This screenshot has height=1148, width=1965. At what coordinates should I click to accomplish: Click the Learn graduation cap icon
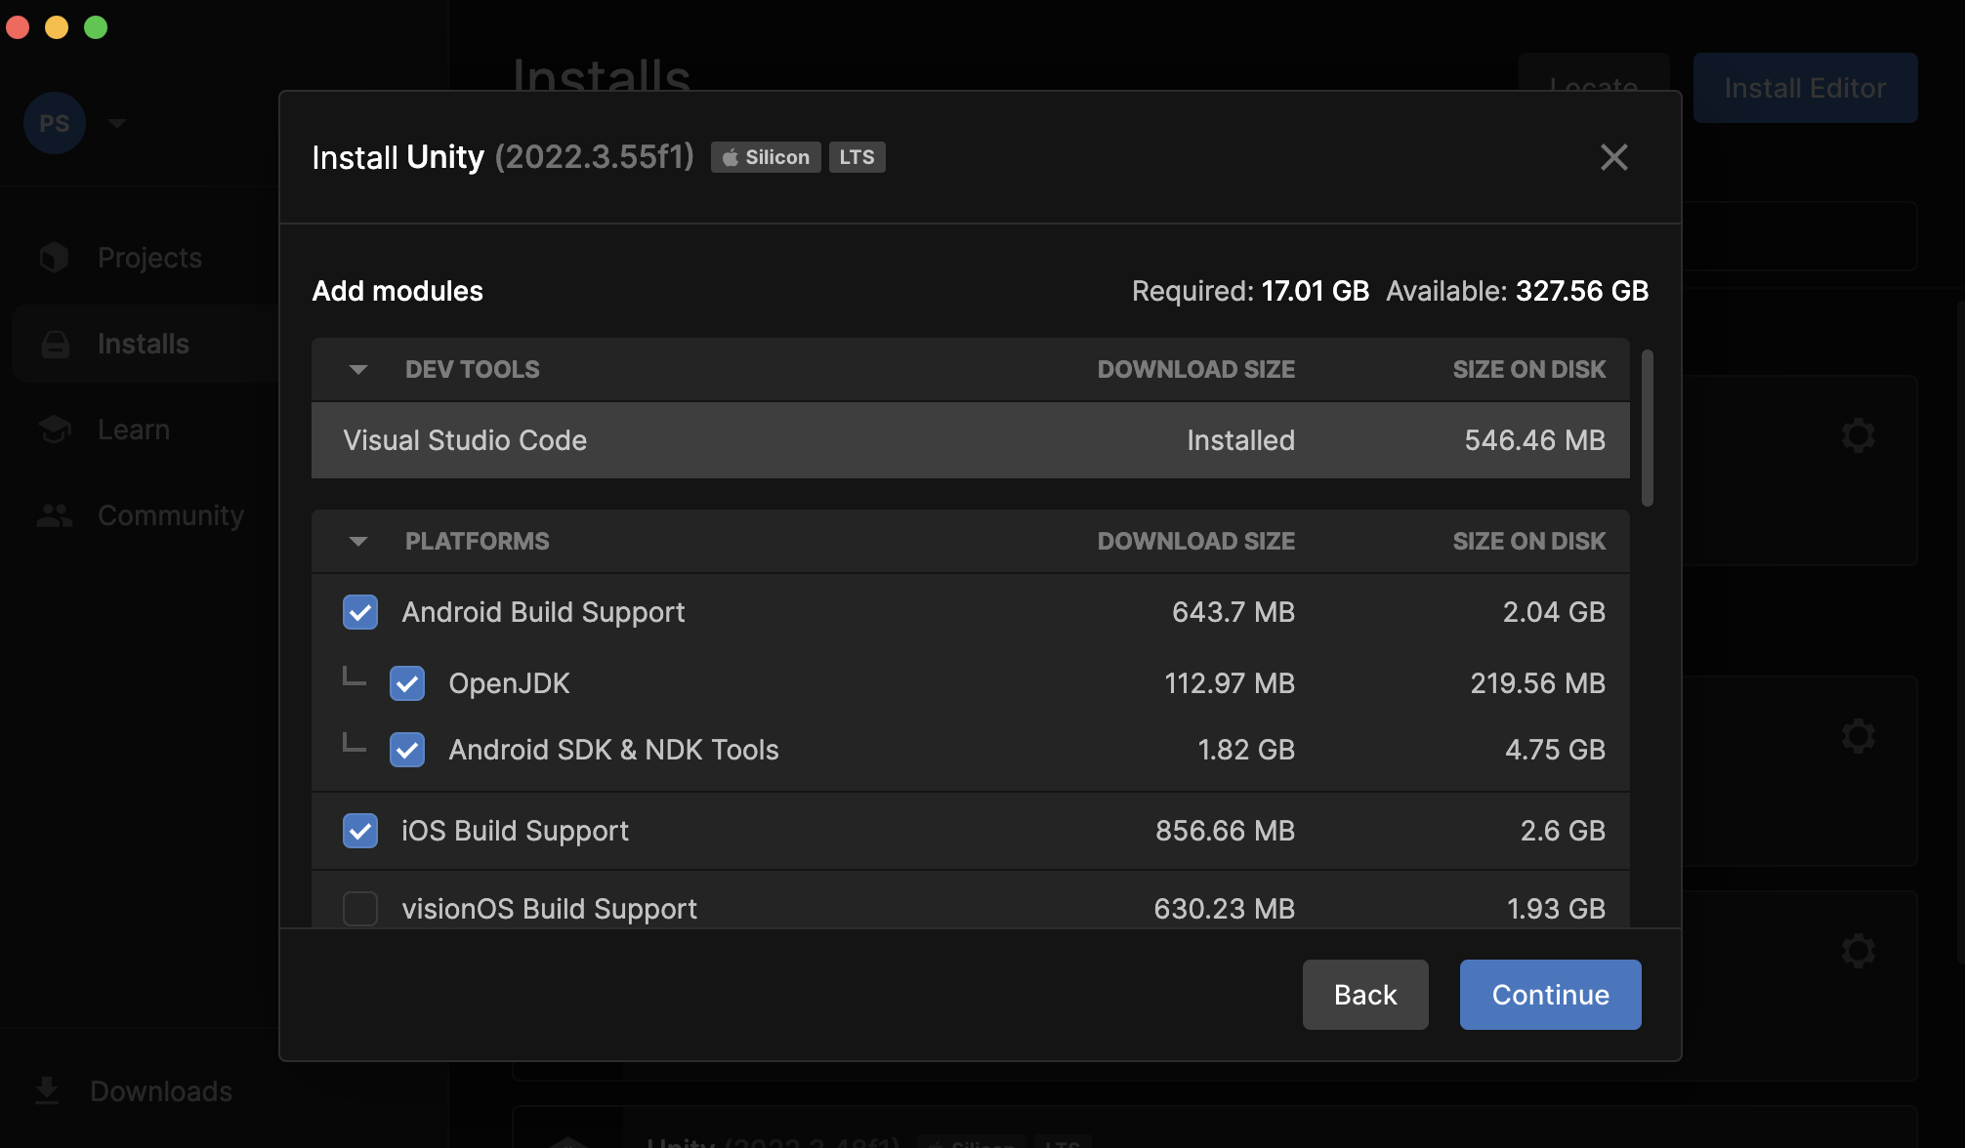(x=55, y=430)
